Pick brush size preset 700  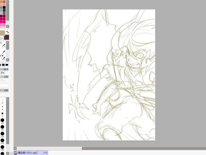pyautogui.click(x=2, y=148)
